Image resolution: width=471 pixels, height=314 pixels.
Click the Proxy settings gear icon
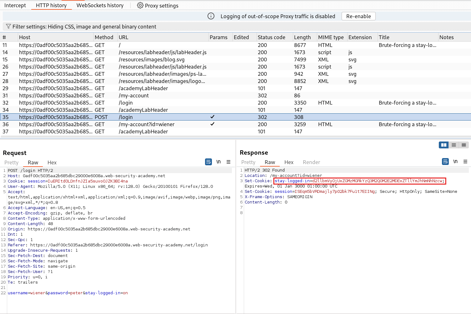pyautogui.click(x=140, y=5)
